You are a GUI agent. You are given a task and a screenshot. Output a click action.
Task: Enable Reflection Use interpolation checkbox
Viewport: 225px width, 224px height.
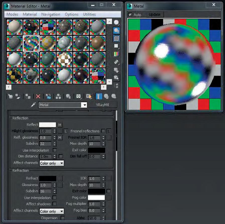55,150
